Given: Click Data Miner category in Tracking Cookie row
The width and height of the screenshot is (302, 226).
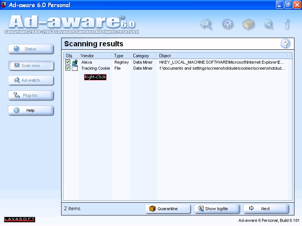Looking at the screenshot, I should point(143,68).
